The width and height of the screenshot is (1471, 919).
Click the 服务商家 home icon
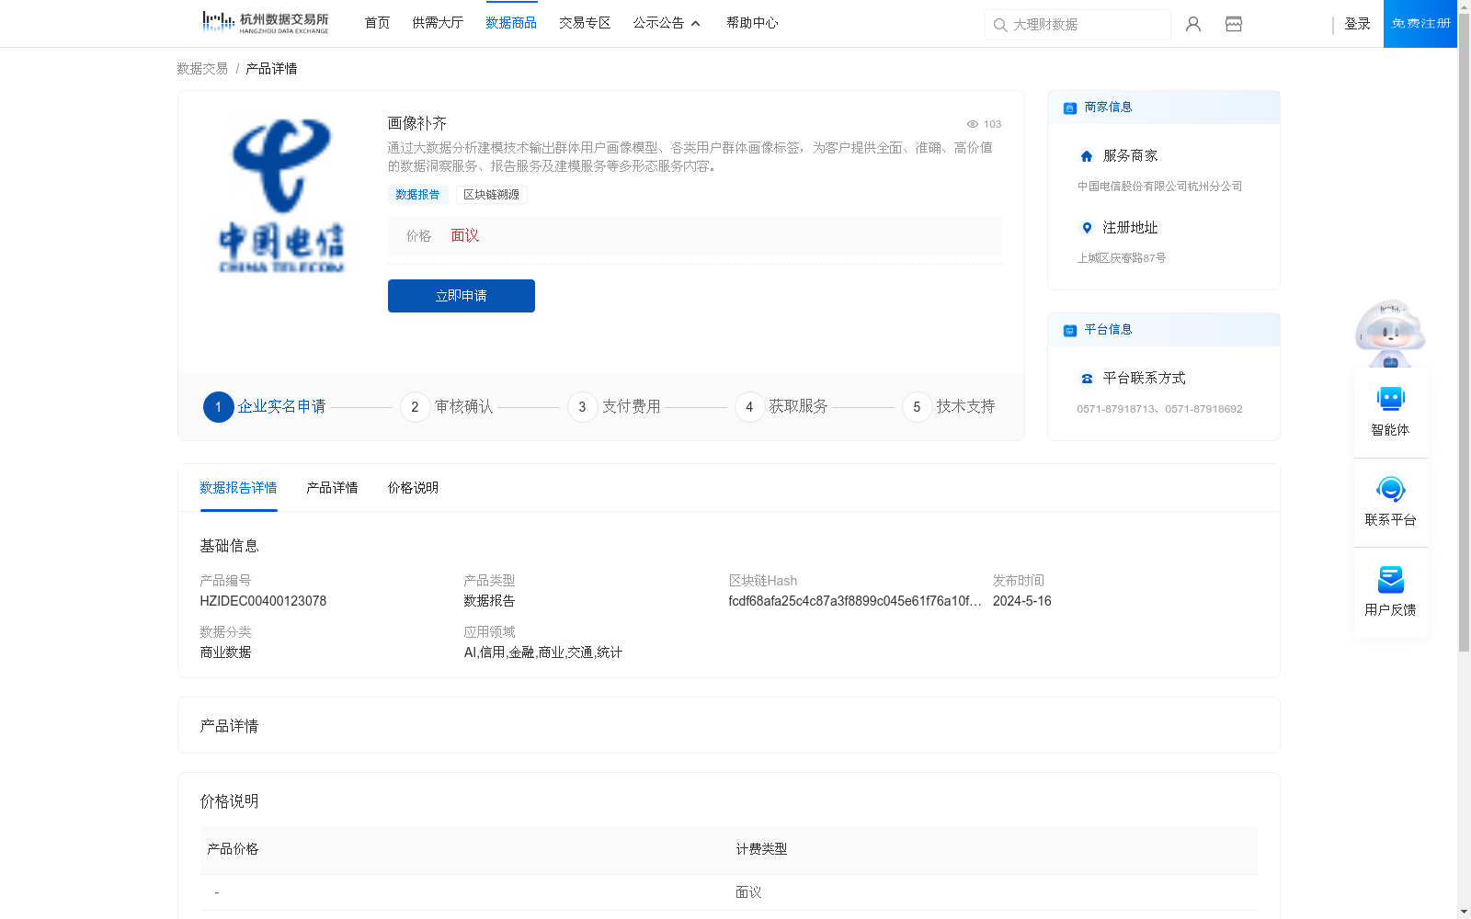tap(1087, 156)
